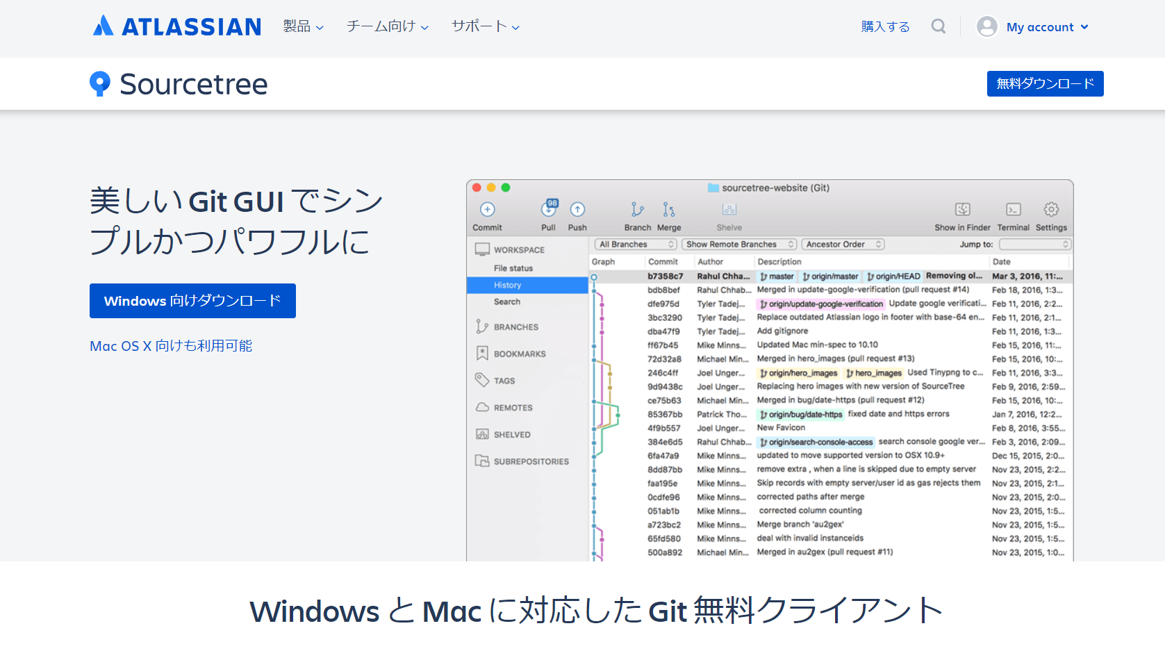Click Windows 向けダウンロード button
The height and width of the screenshot is (651, 1165).
pyautogui.click(x=192, y=301)
